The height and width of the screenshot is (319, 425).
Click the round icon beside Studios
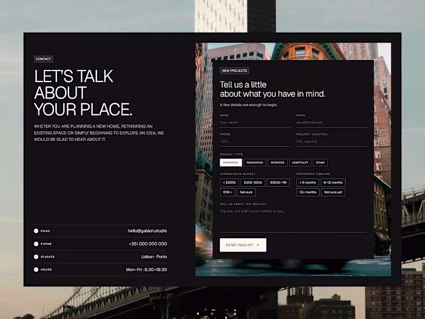36,256
